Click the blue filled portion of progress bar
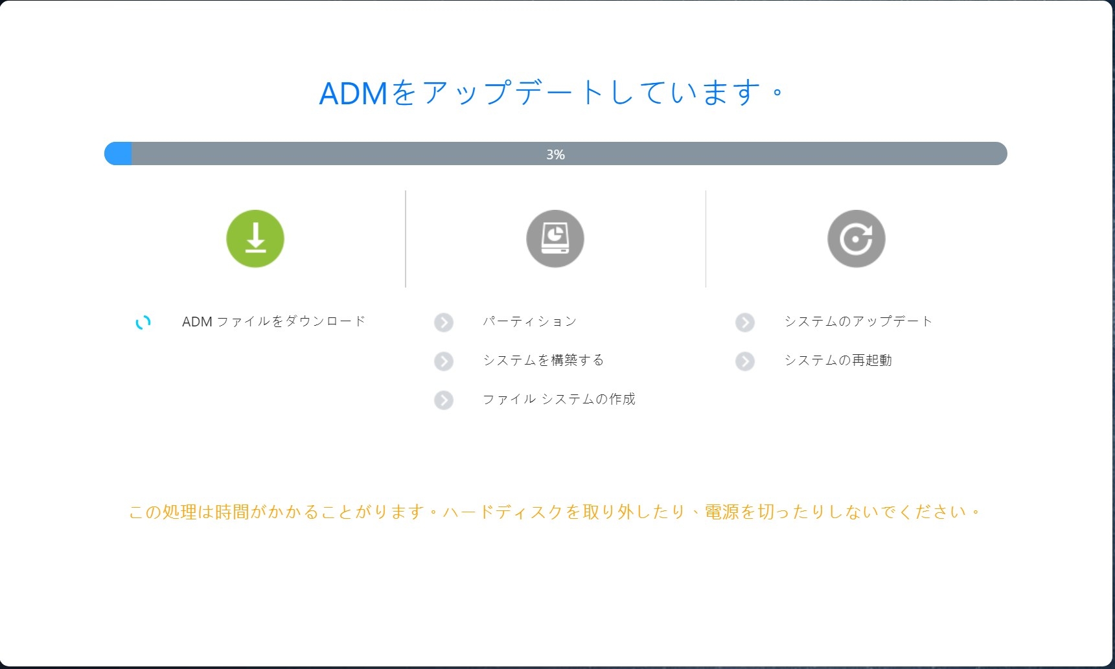The height and width of the screenshot is (669, 1115). coord(119,153)
